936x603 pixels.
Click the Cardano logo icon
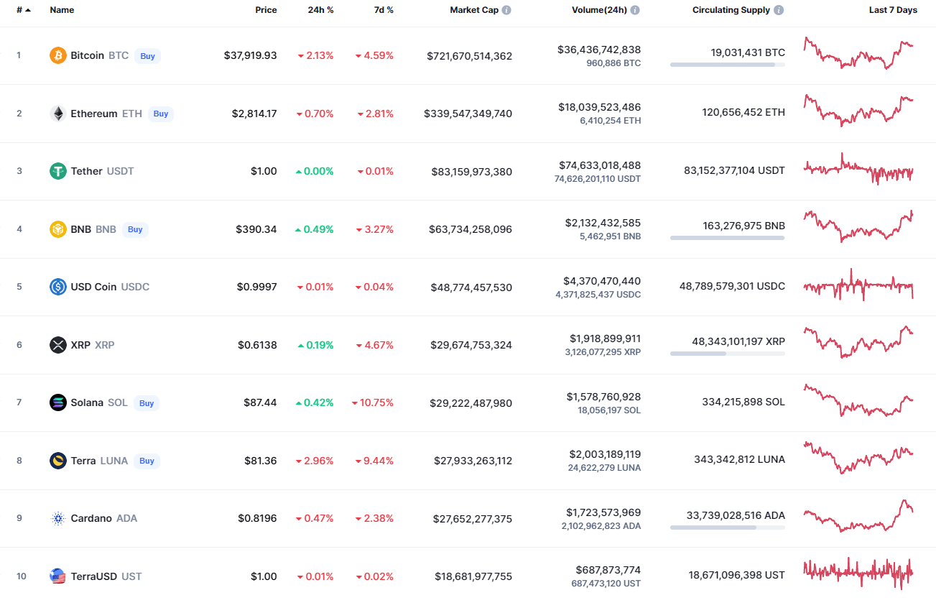point(58,518)
